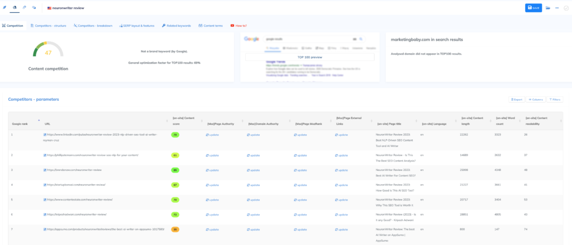Click the US flag beside neuronwriter review
The image size is (572, 245).
tap(49, 8)
